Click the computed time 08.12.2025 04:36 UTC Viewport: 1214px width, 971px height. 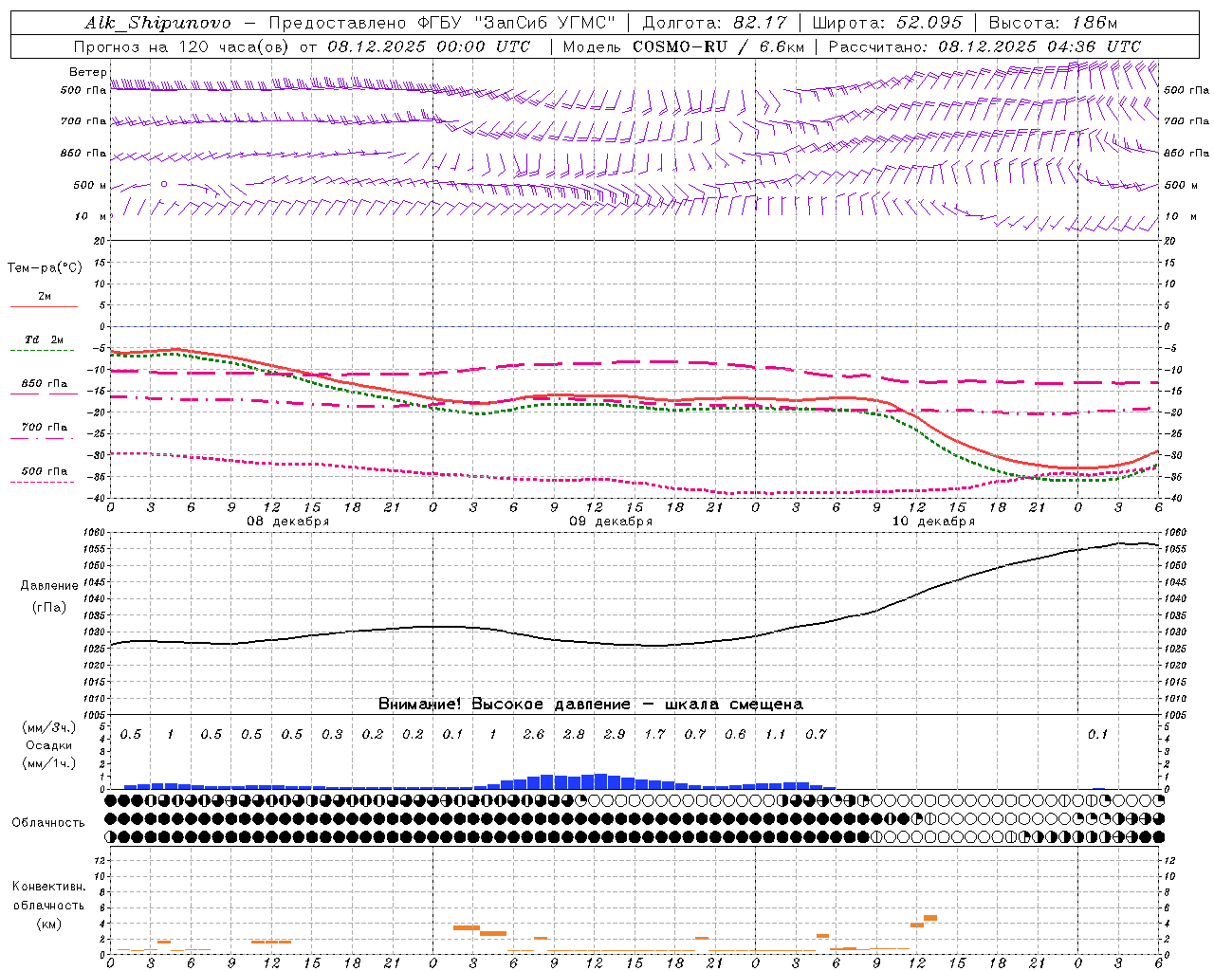click(1039, 46)
